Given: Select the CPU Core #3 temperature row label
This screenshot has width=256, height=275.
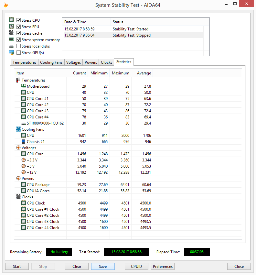Looking at the screenshot, I should tap(38, 111).
